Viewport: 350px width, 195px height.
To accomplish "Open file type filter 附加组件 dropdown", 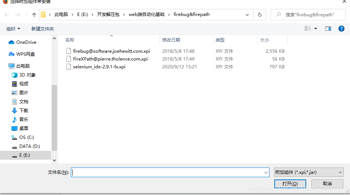I will point(309,172).
